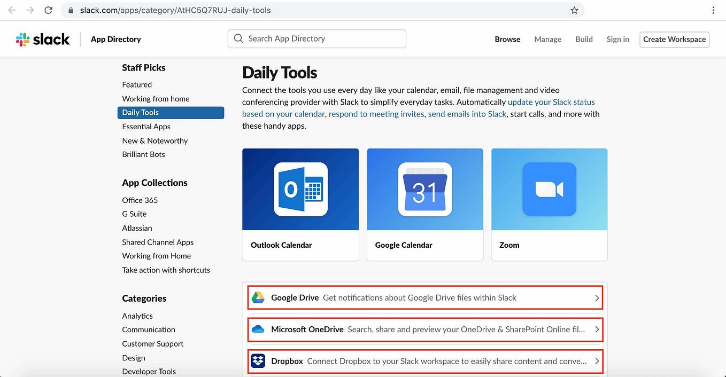This screenshot has width=726, height=377.
Task: Click the Search App Directory field
Action: (x=316, y=38)
